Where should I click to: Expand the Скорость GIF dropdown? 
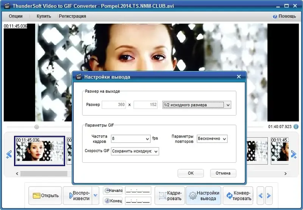135,151
